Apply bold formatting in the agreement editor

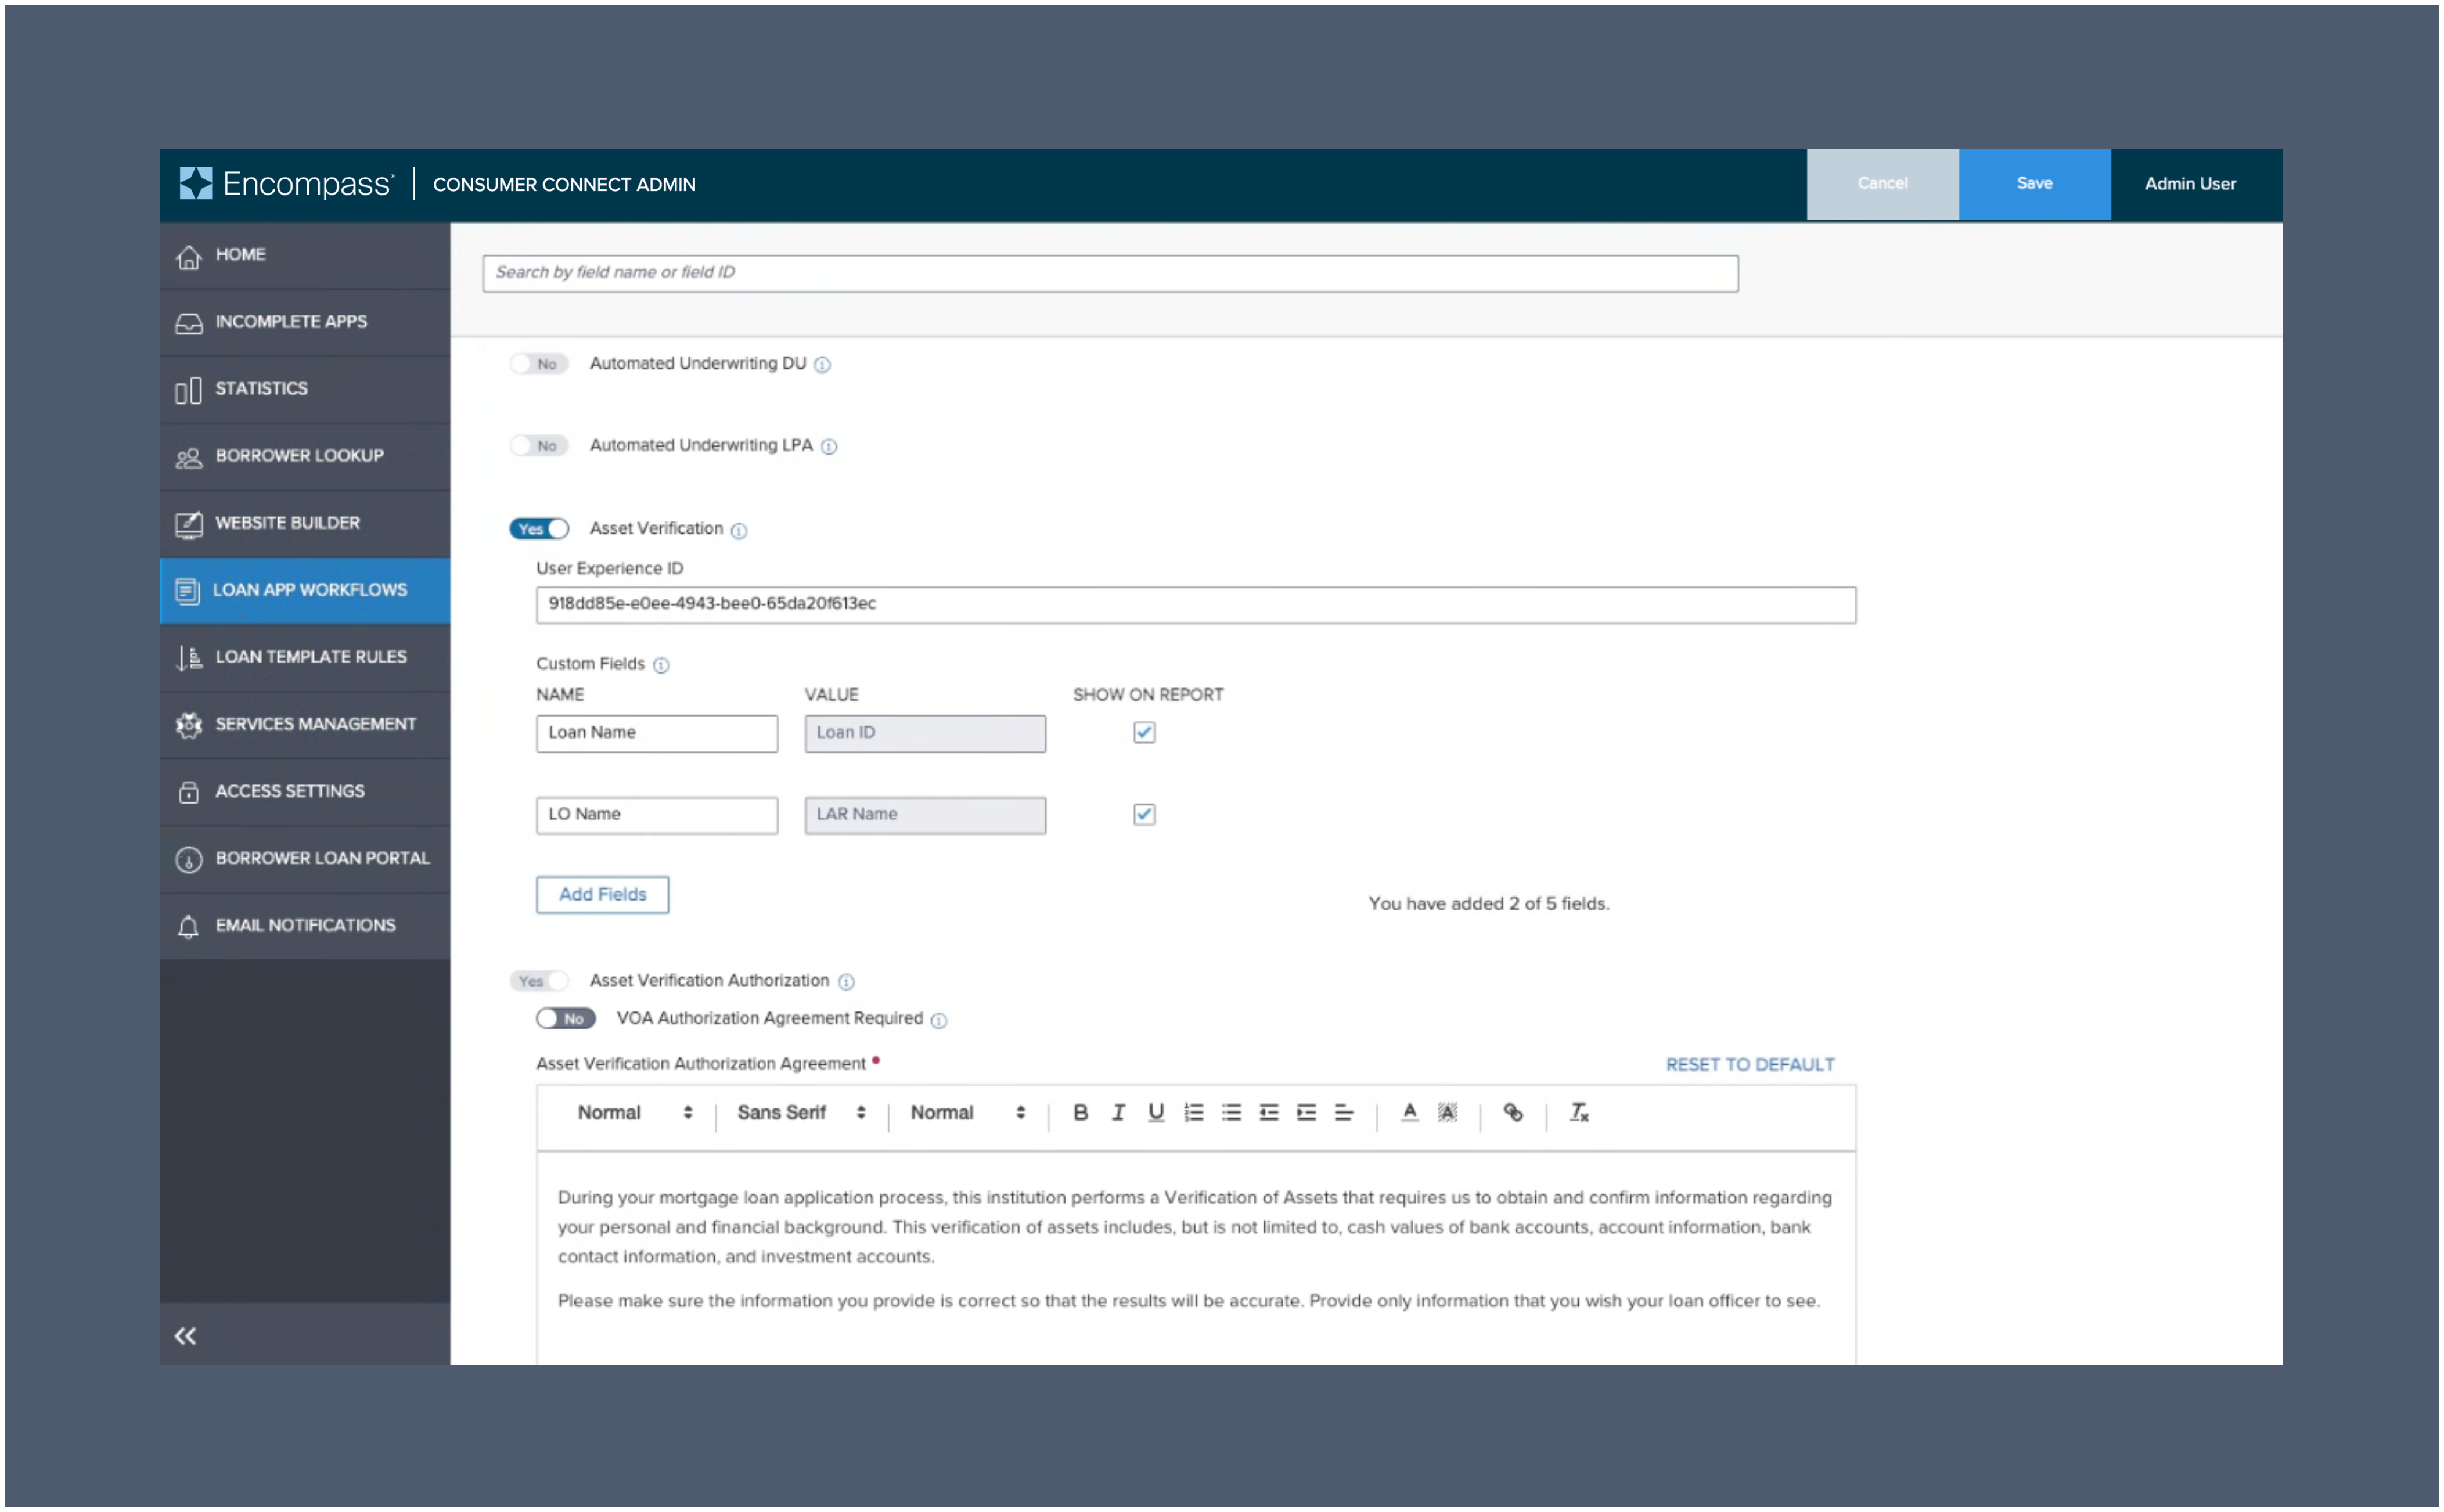point(1080,1112)
